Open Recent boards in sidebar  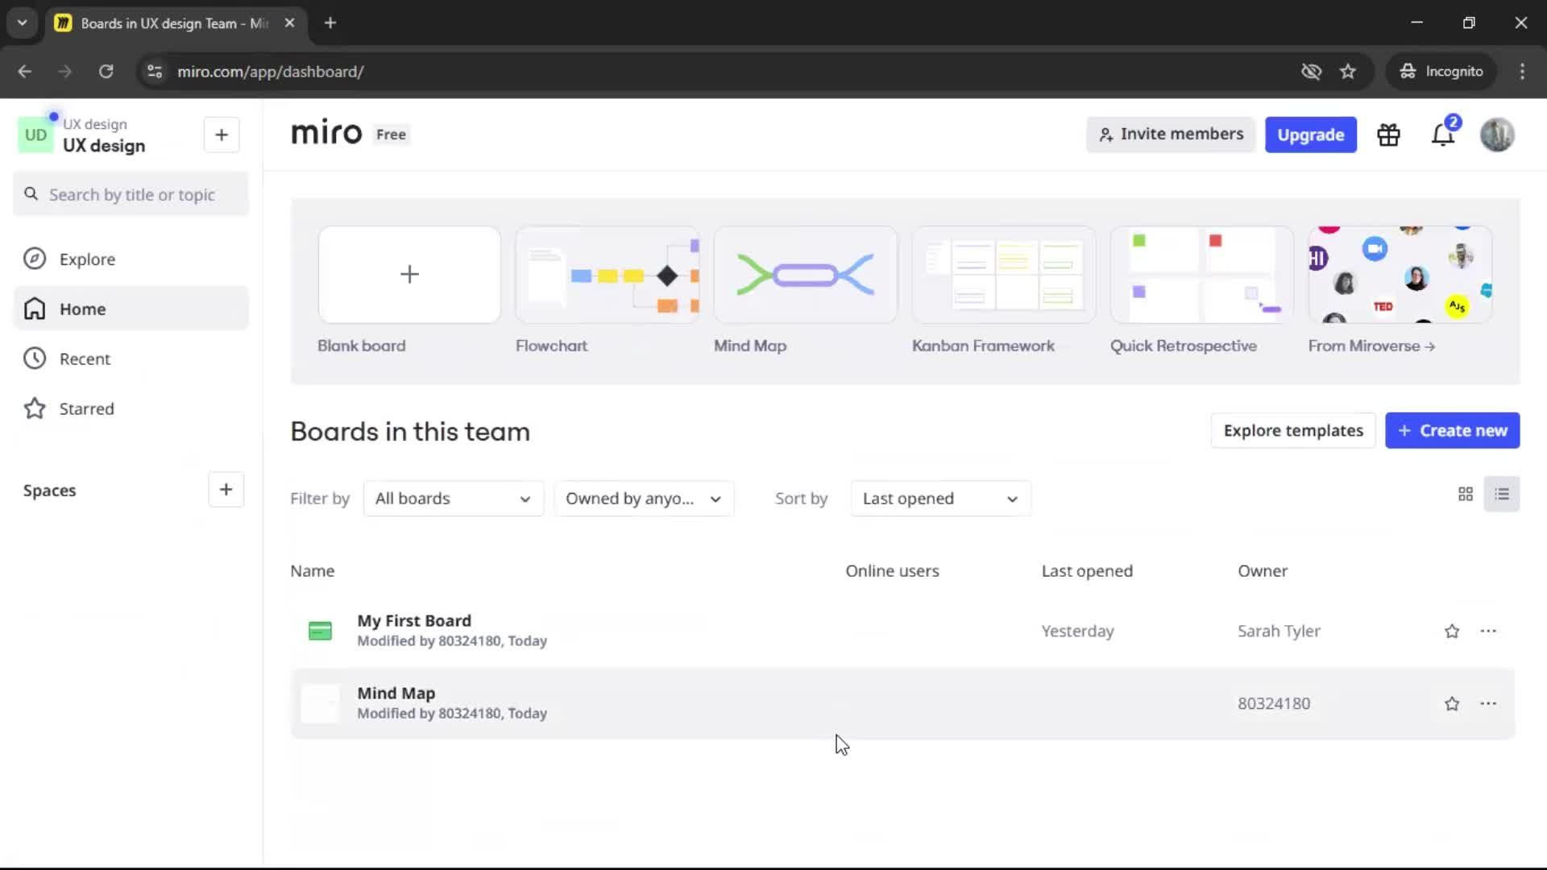coord(131,359)
